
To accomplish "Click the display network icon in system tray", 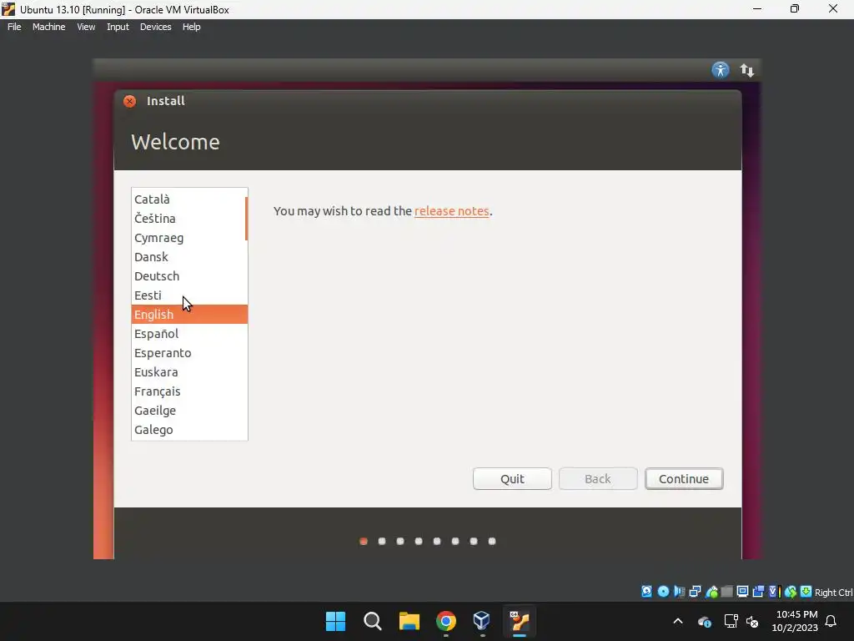I will pyautogui.click(x=731, y=621).
